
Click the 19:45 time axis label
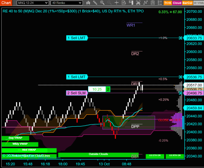coord(80,164)
